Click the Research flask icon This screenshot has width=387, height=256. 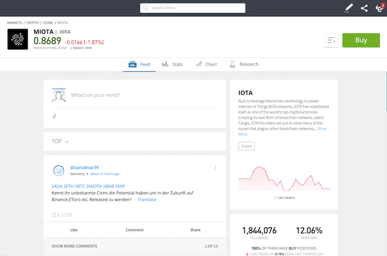pos(232,64)
